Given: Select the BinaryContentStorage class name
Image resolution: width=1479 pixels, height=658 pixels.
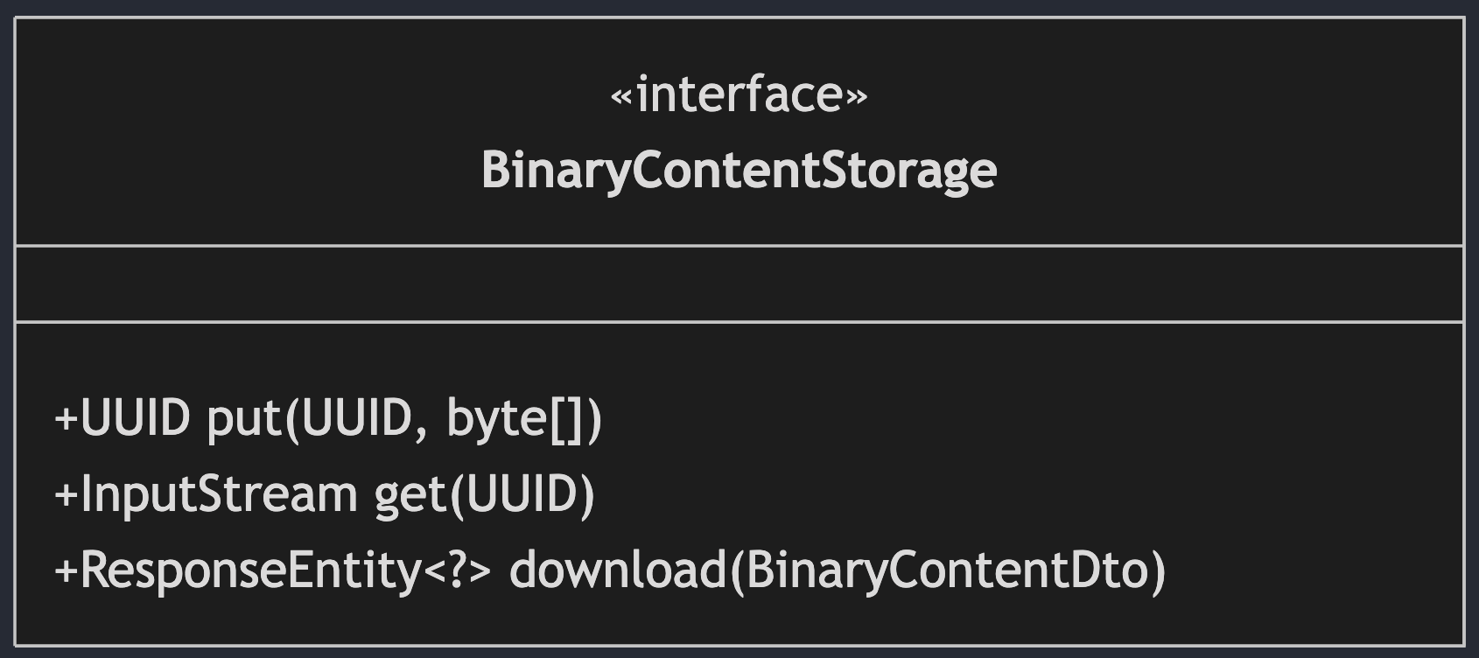Looking at the screenshot, I should click(x=739, y=169).
